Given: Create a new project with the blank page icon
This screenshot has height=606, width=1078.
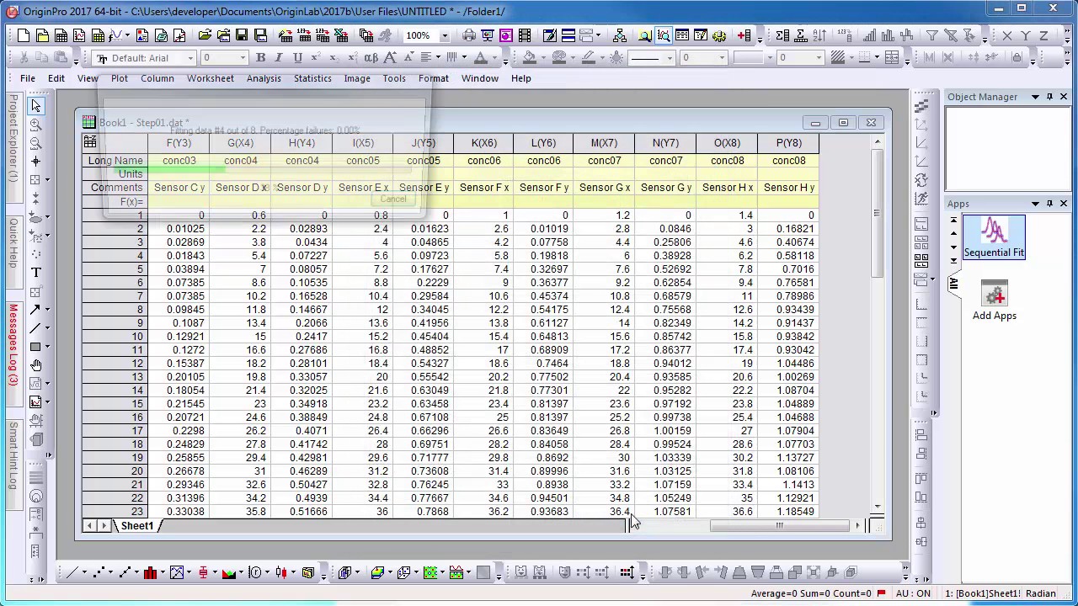Looking at the screenshot, I should [x=23, y=35].
